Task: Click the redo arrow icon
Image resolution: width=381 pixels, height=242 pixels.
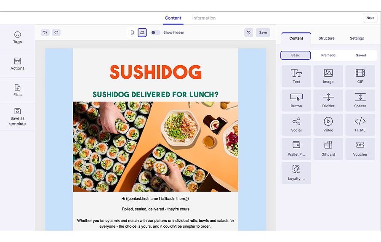Action: pyautogui.click(x=56, y=32)
